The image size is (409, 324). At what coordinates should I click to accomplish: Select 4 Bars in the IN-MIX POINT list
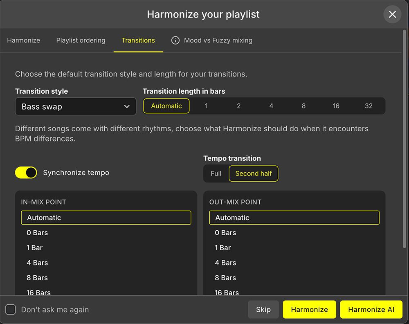point(37,263)
